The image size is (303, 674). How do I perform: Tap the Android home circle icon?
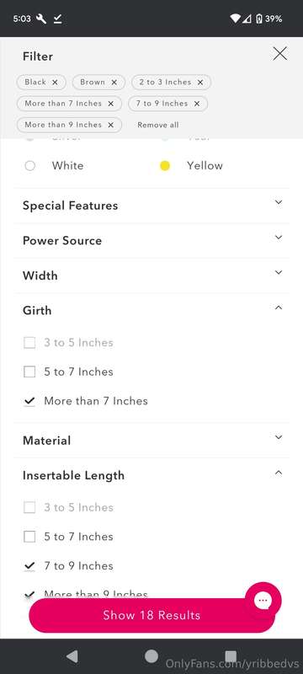click(151, 656)
